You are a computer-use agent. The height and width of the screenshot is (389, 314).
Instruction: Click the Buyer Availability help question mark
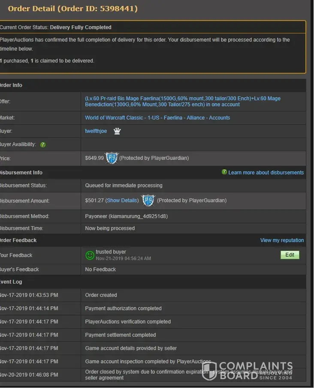tap(43, 145)
